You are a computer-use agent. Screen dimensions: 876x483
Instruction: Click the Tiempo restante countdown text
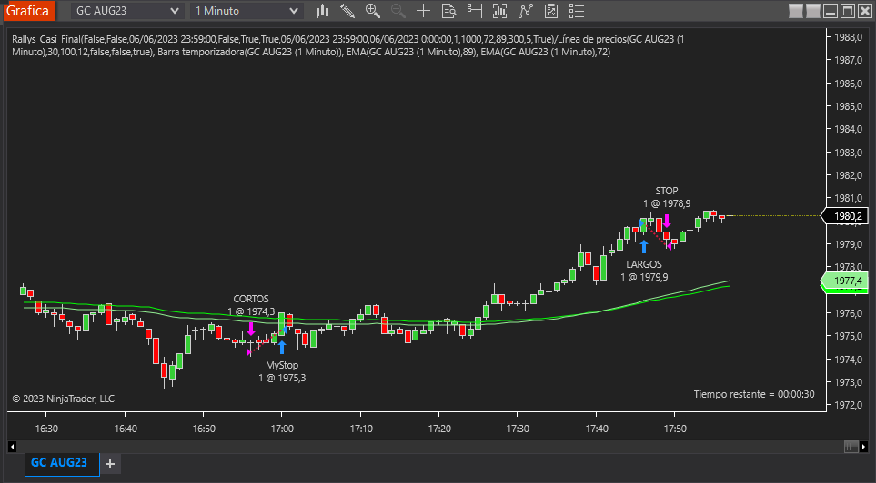pyautogui.click(x=753, y=394)
